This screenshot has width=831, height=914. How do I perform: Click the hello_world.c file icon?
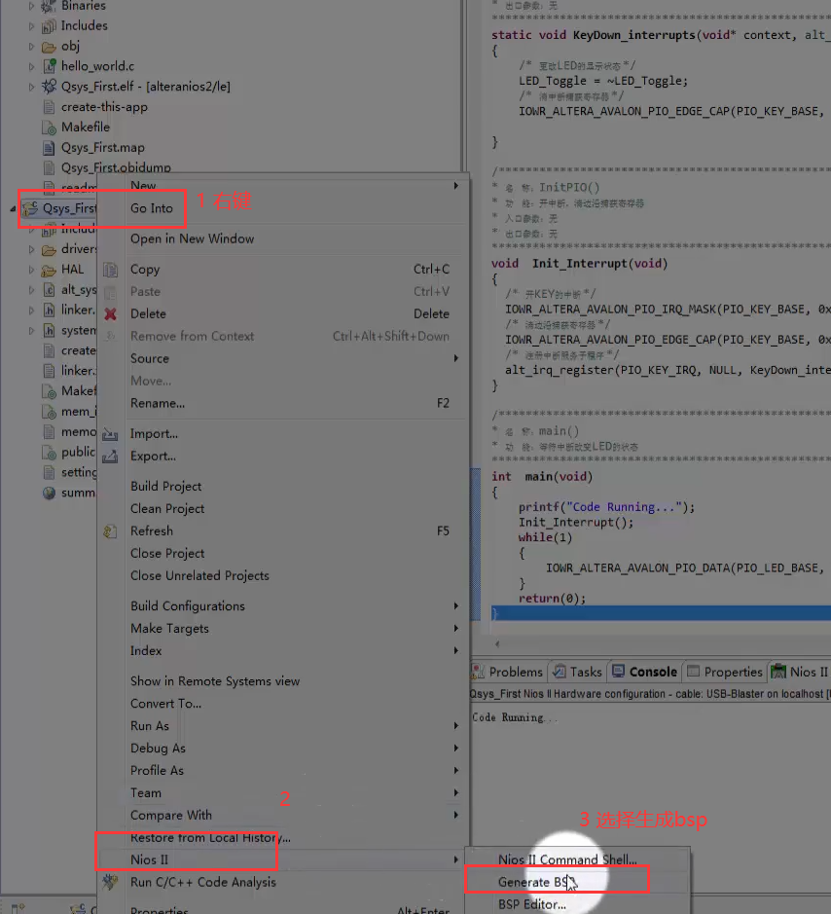50,66
